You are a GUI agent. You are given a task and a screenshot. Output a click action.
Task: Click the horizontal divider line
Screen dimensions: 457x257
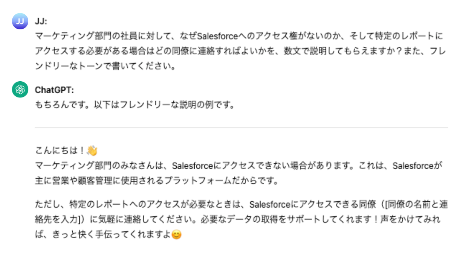pyautogui.click(x=241, y=128)
